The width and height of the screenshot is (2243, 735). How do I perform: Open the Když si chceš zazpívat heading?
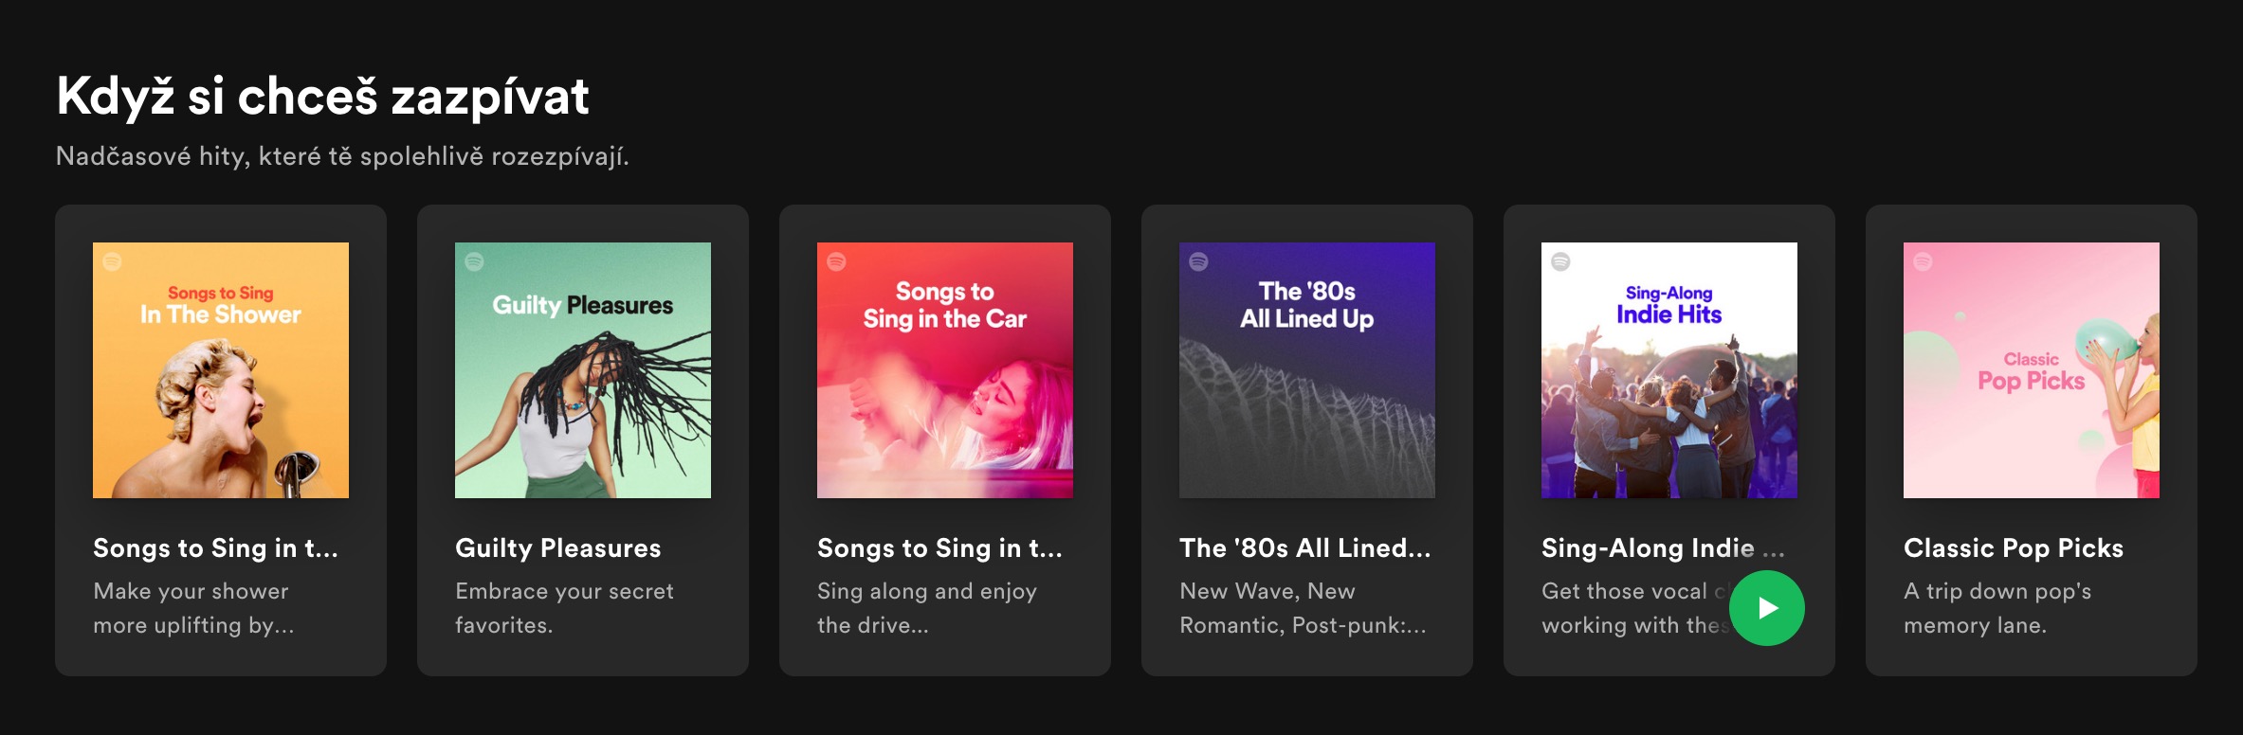pyautogui.click(x=323, y=97)
